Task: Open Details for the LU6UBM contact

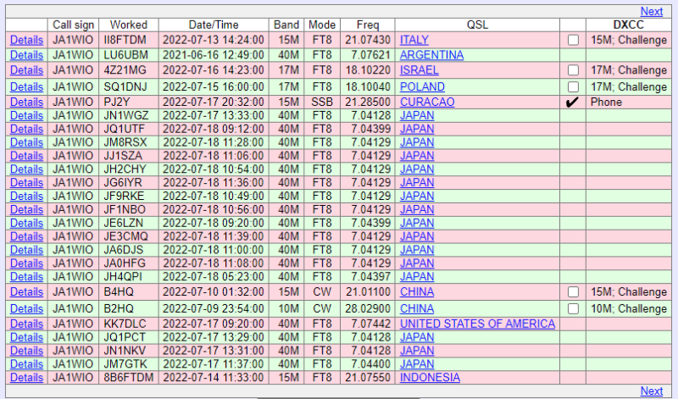Action: (26, 55)
